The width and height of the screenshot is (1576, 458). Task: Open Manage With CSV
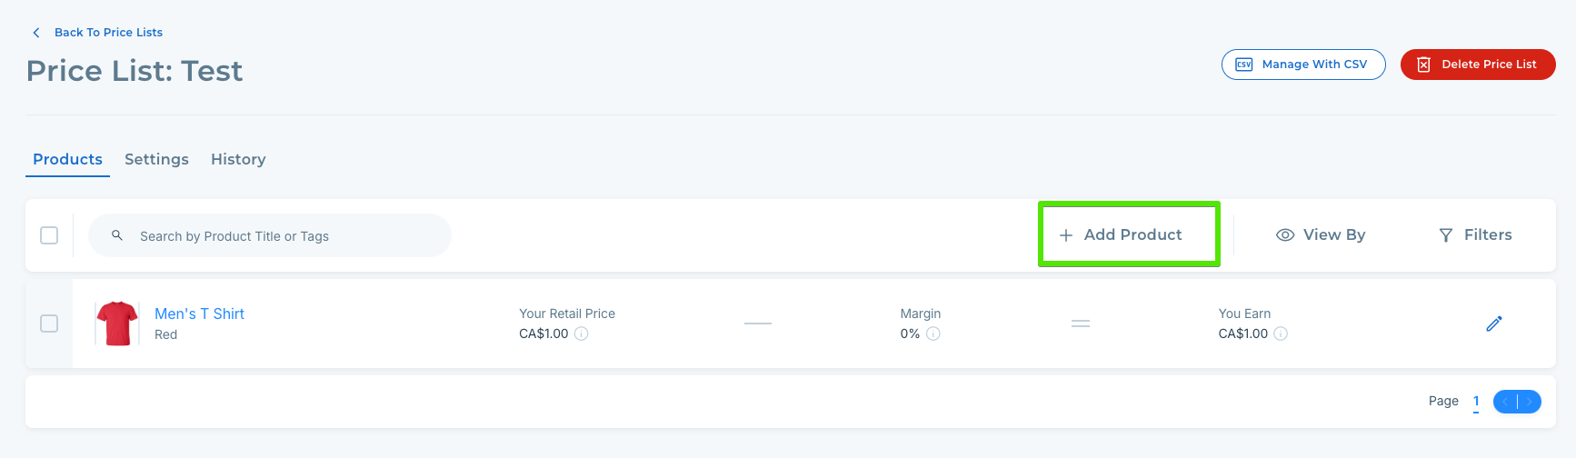(x=1302, y=65)
